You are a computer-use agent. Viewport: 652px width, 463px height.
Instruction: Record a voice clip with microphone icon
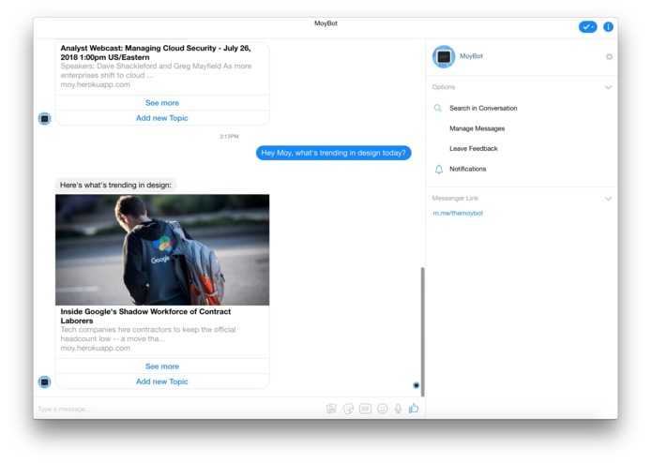click(398, 409)
